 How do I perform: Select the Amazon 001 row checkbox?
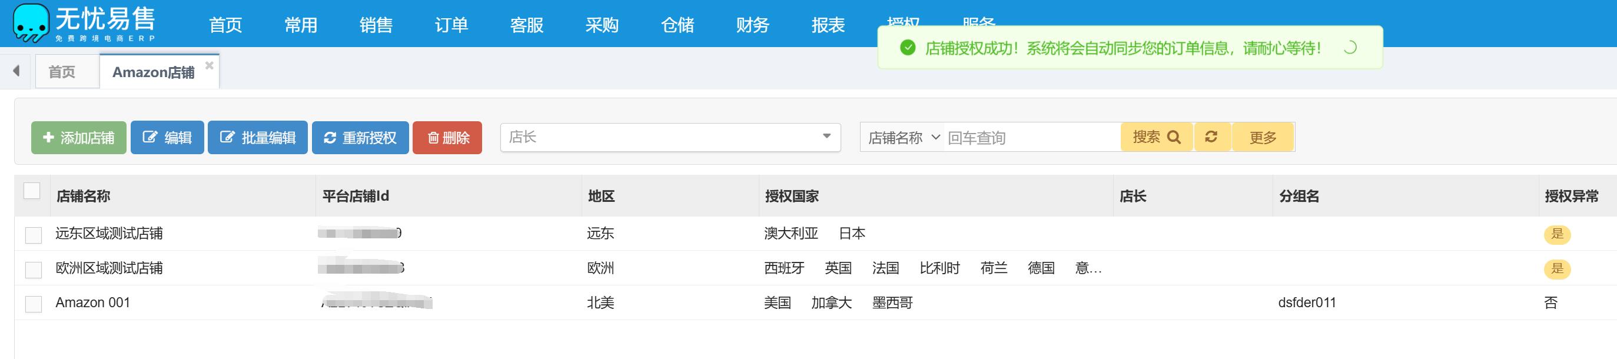click(34, 304)
